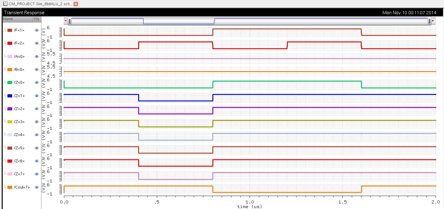Grab the left handle of the zoom slider

coord(70,21)
